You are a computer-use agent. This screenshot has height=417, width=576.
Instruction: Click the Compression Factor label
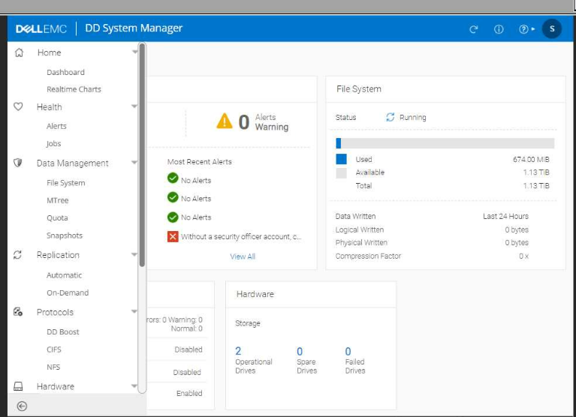[368, 256]
